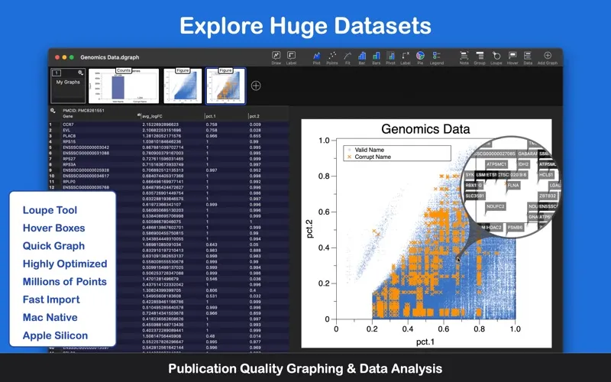Choose the Pie chart icon
This screenshot has height=382, width=611.
pos(419,57)
